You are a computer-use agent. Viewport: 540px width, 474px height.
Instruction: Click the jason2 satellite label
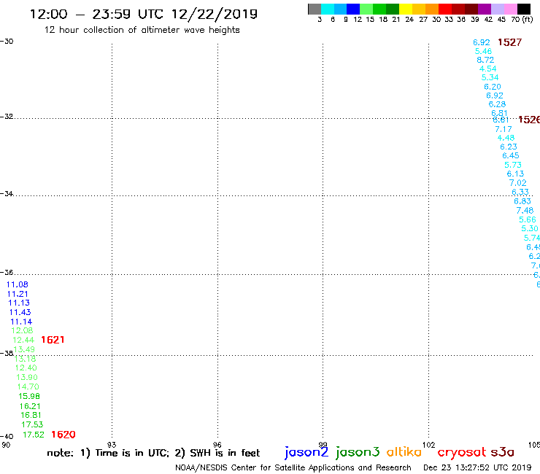tap(306, 452)
